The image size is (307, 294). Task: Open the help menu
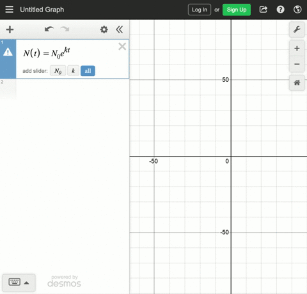pyautogui.click(x=280, y=10)
